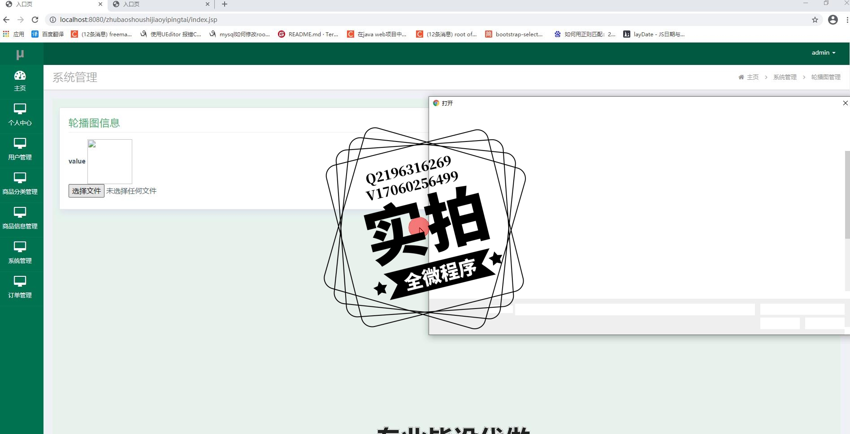Open 订单管理 in the sidebar
Viewport: 850px width, 434px height.
[x=20, y=287]
